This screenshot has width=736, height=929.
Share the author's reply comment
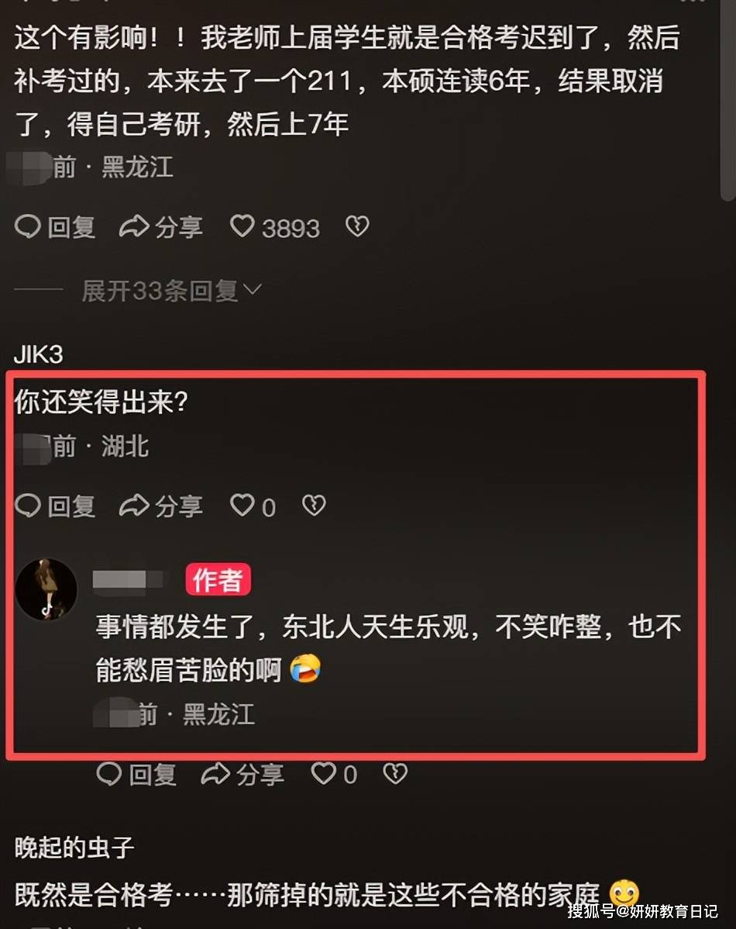pos(242,775)
